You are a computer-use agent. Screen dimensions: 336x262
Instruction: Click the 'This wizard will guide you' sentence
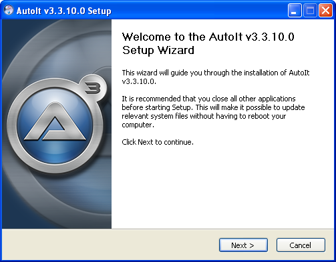click(216, 77)
